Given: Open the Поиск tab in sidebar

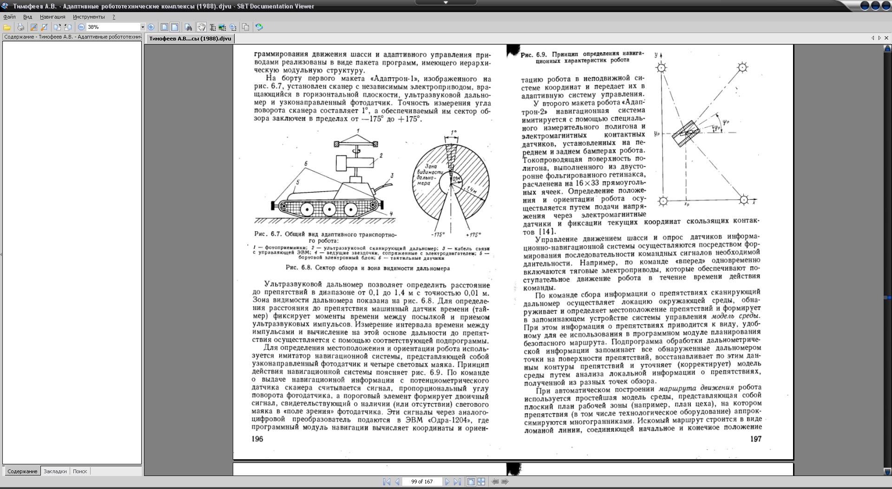Looking at the screenshot, I should pyautogui.click(x=80, y=471).
